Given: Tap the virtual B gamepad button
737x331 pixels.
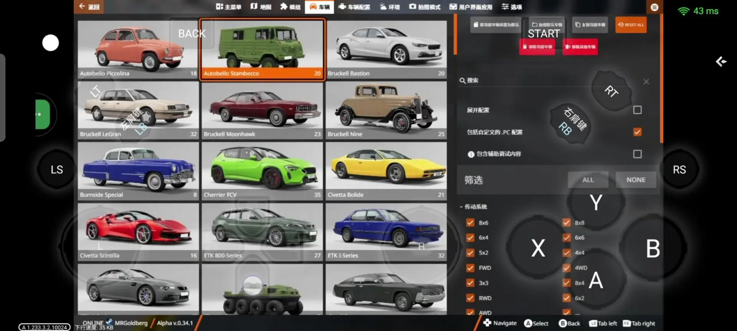Looking at the screenshot, I should tap(653, 249).
